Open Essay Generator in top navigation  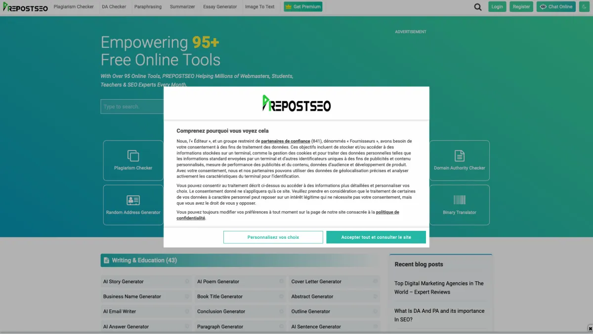[220, 7]
